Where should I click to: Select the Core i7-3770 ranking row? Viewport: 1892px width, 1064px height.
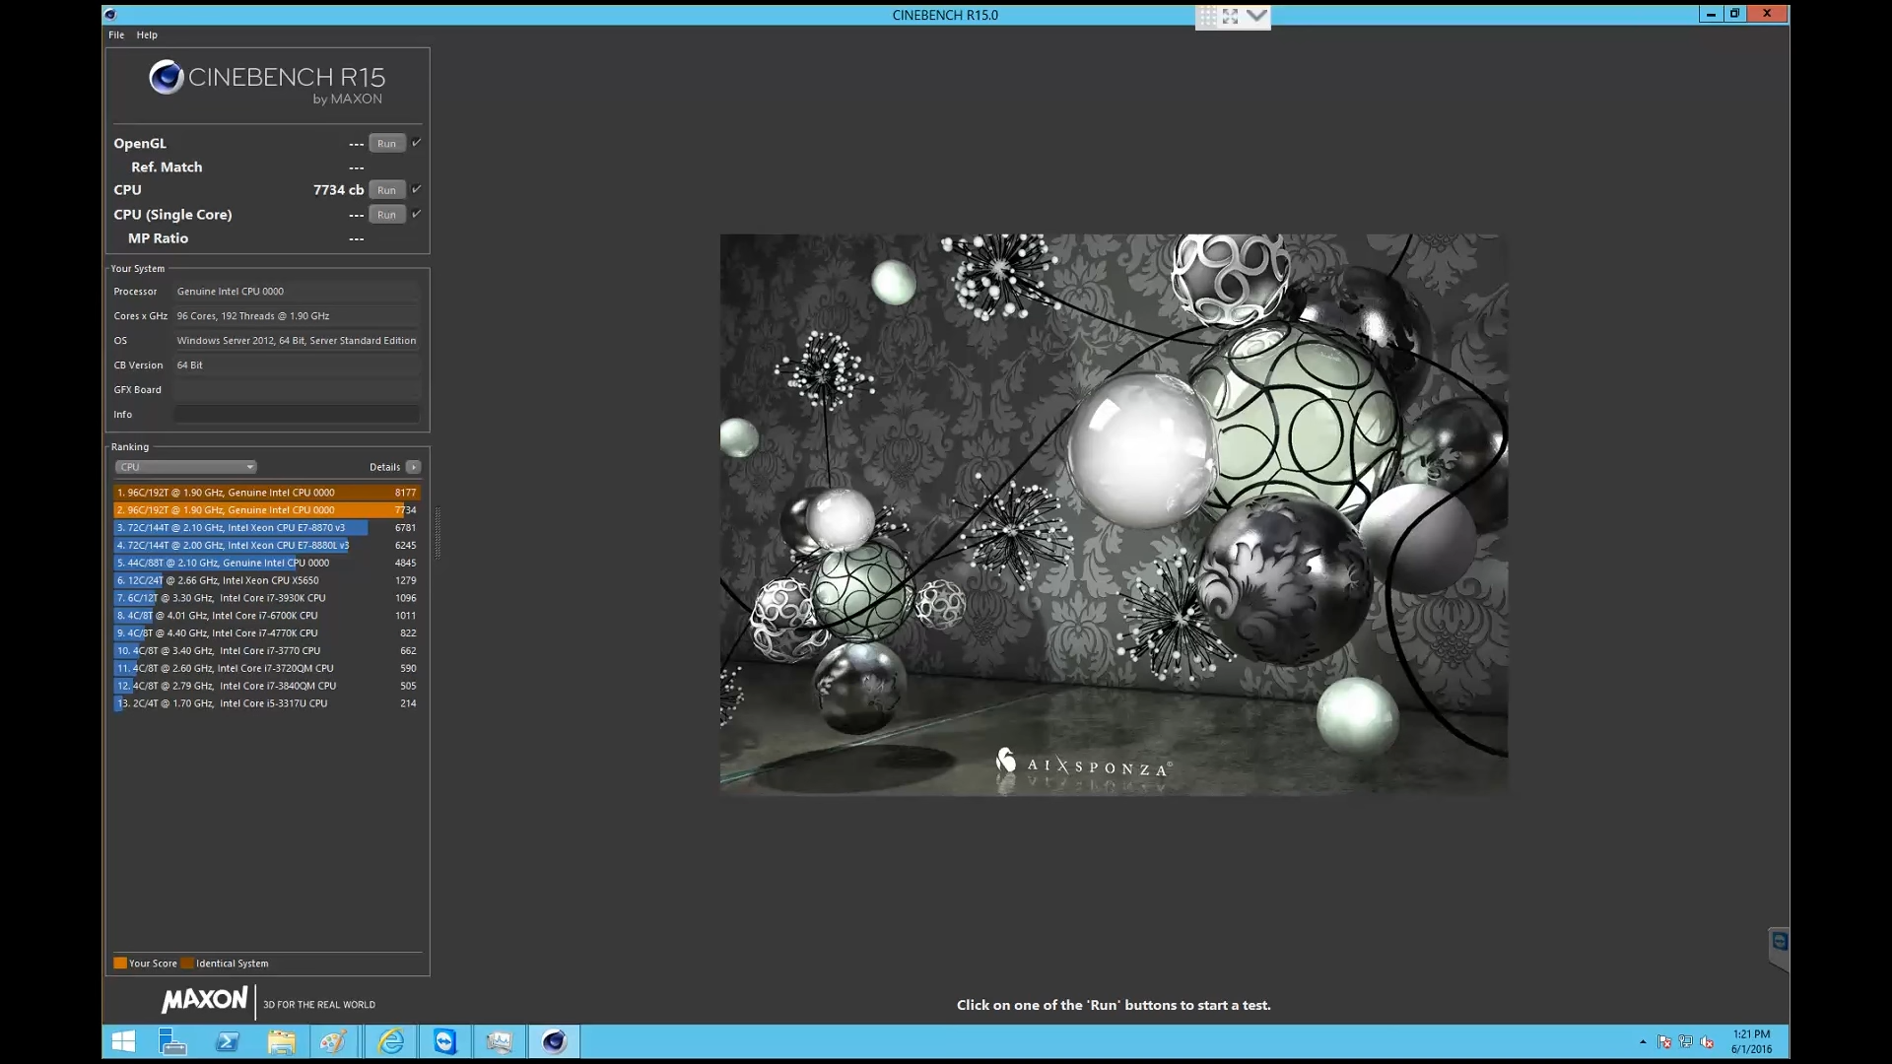[267, 651]
